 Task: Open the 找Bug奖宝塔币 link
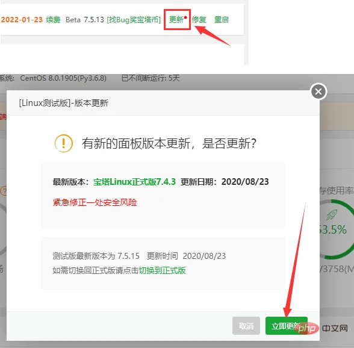134,20
